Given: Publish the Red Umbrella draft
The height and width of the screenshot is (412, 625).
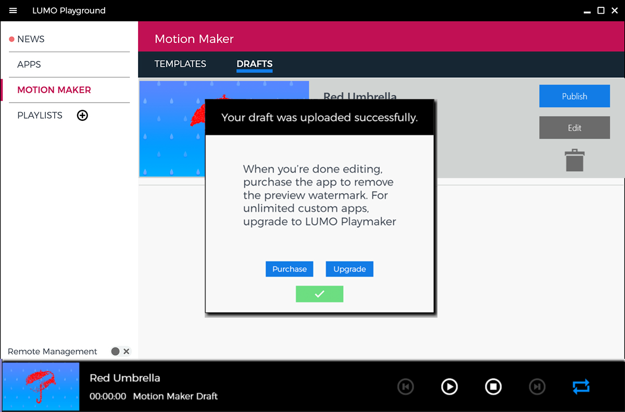Looking at the screenshot, I should (574, 96).
